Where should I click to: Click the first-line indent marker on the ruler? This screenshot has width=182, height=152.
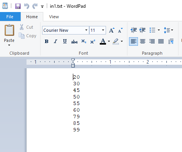73,60
